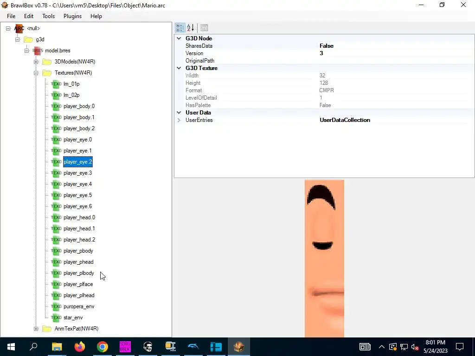Open the File menu
Image resolution: width=475 pixels, height=356 pixels.
pos(11,16)
